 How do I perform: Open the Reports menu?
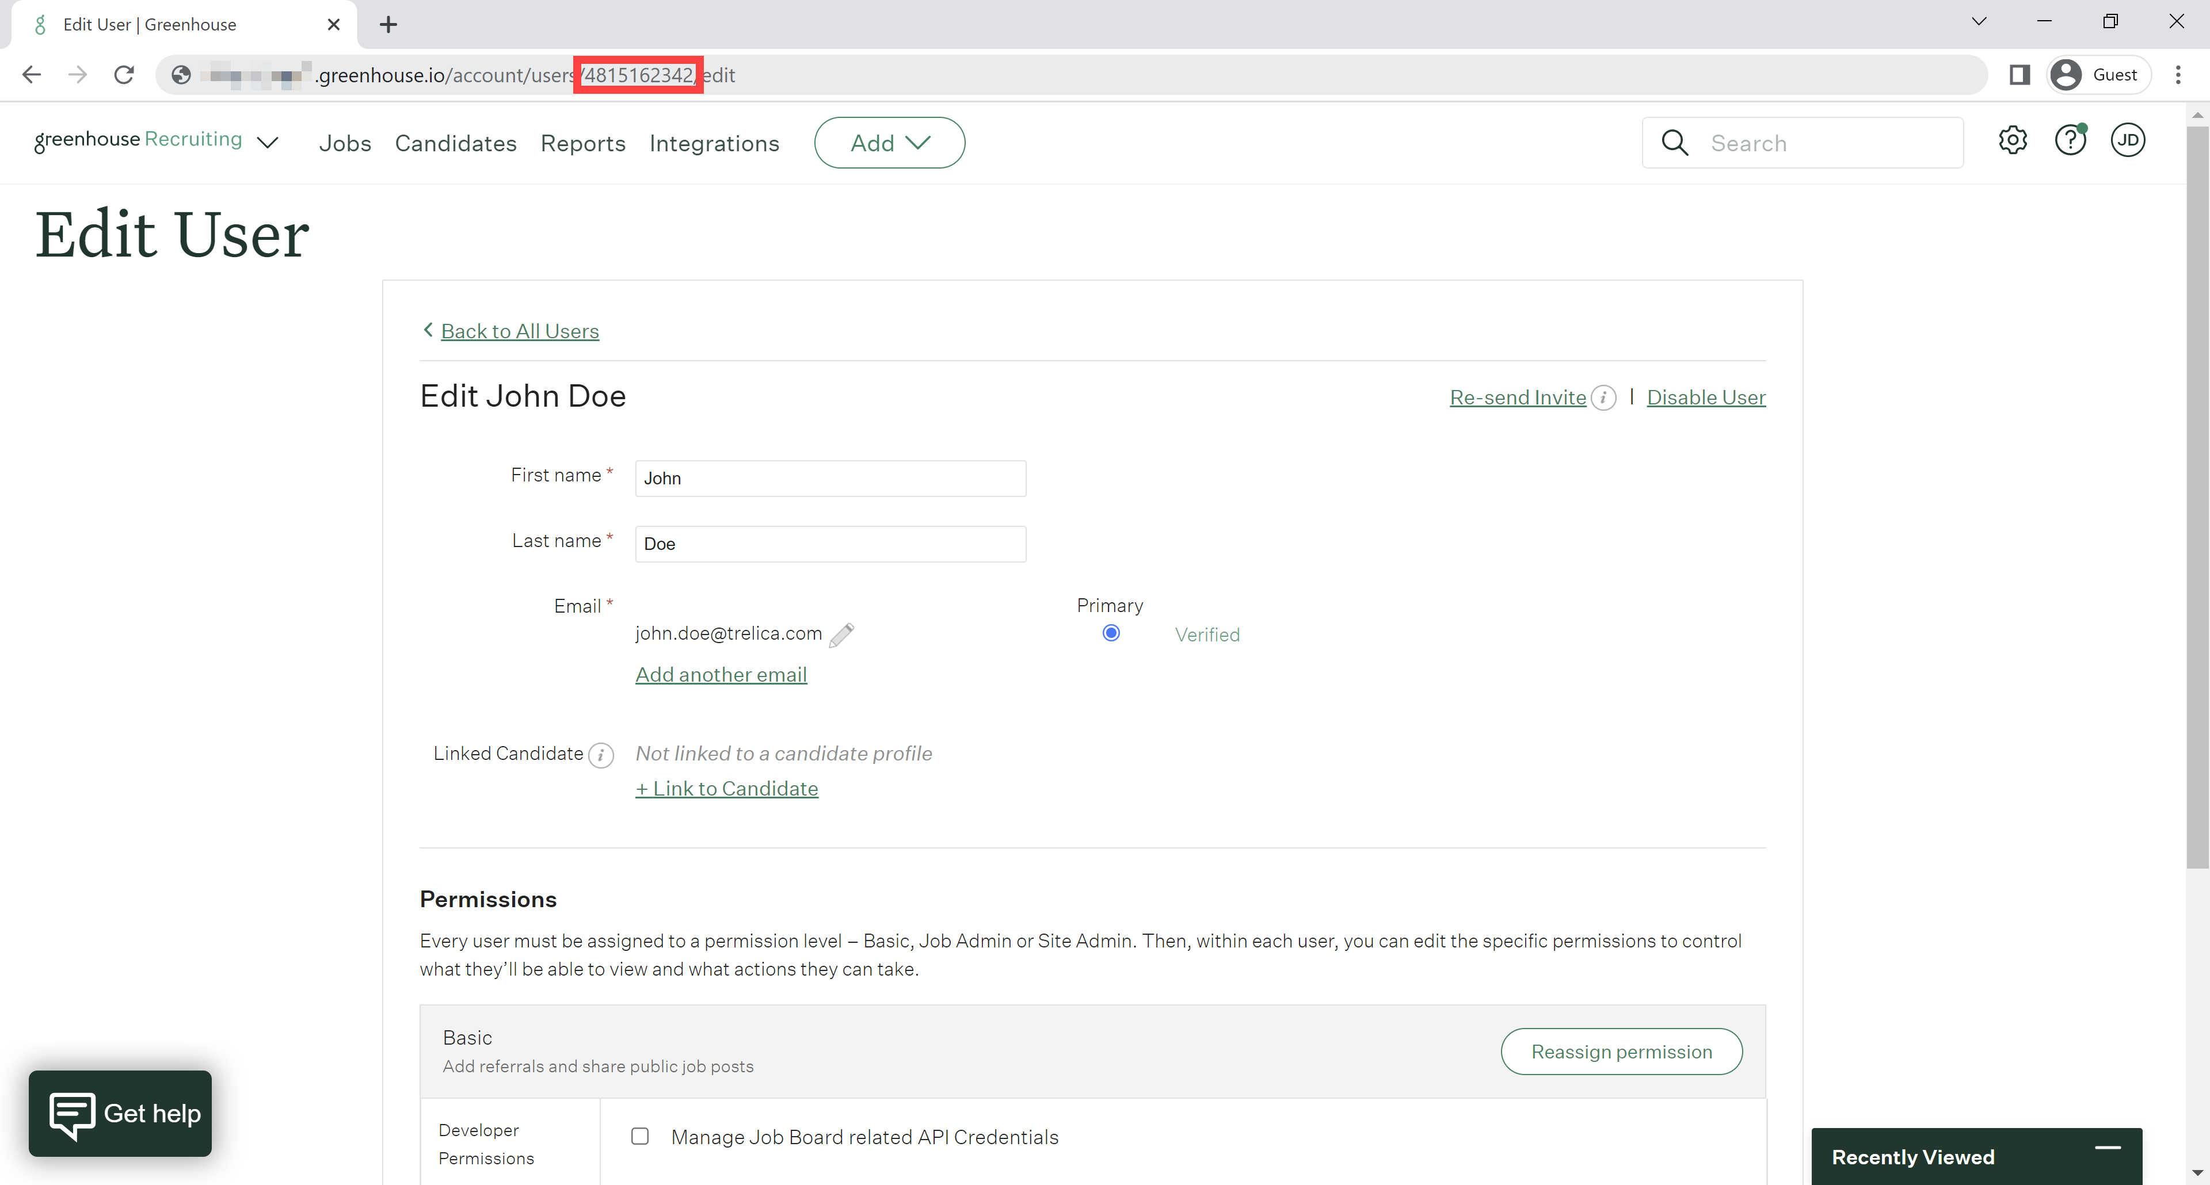(584, 143)
